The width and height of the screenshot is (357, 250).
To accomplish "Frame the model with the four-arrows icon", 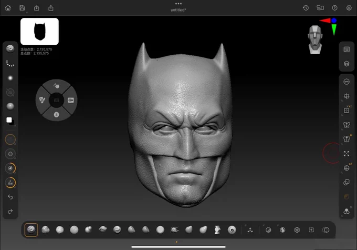I will 346,154.
